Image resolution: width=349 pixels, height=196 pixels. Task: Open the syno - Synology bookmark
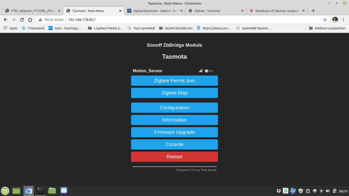pyautogui.click(x=65, y=28)
